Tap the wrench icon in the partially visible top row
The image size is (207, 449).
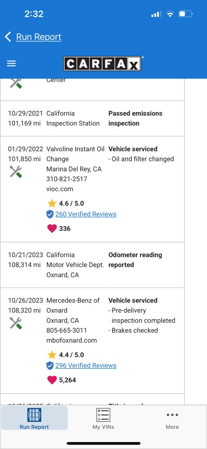coord(16,83)
